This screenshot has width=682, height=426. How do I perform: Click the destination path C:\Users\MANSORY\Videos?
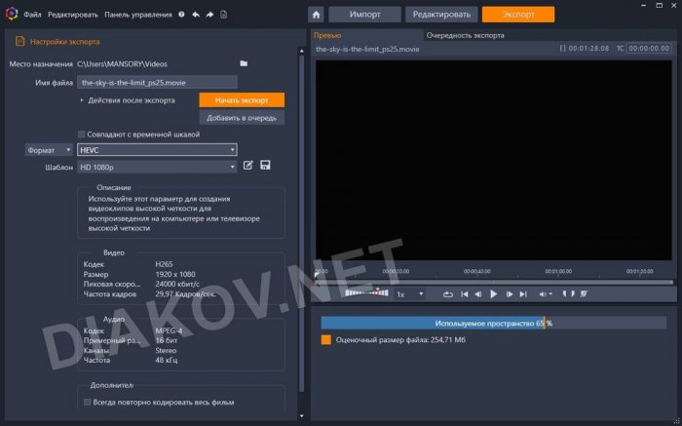point(122,64)
